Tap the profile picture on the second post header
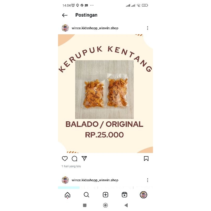 pos(65,180)
